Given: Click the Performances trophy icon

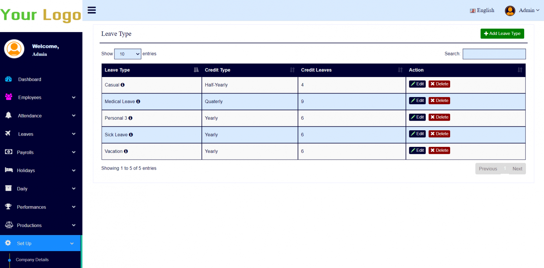Looking at the screenshot, I should pyautogui.click(x=8, y=207).
